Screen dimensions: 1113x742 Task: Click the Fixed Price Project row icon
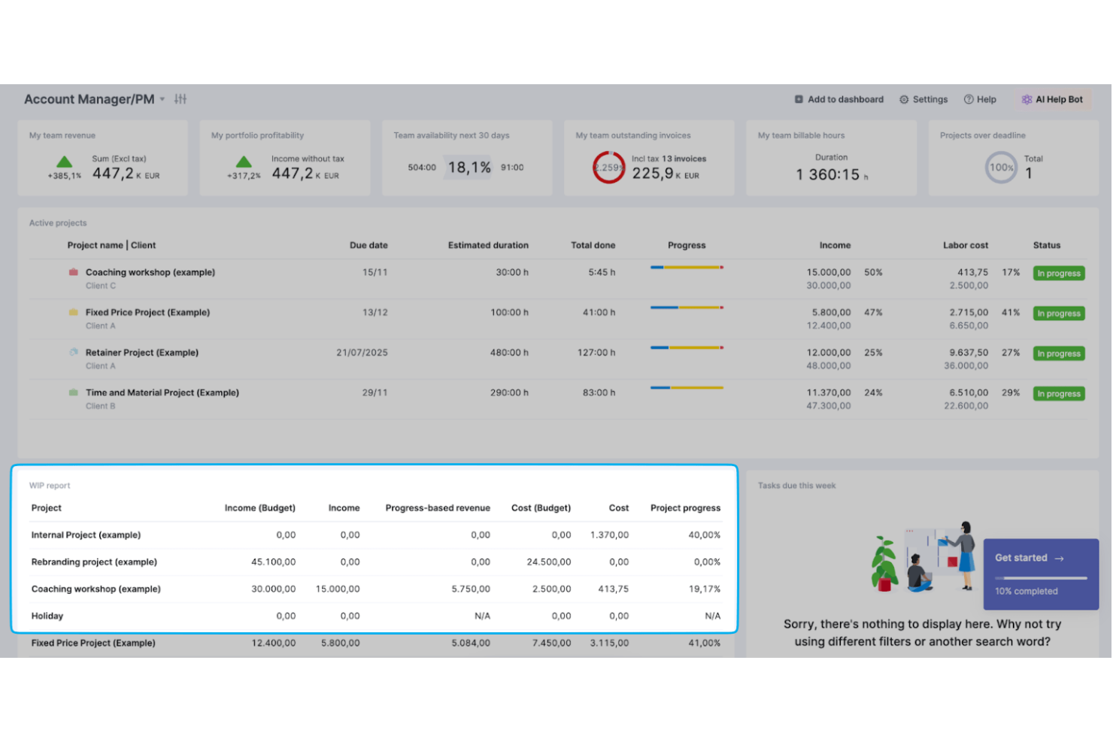[73, 312]
